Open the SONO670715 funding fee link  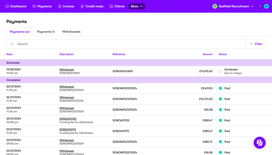[x=68, y=129]
